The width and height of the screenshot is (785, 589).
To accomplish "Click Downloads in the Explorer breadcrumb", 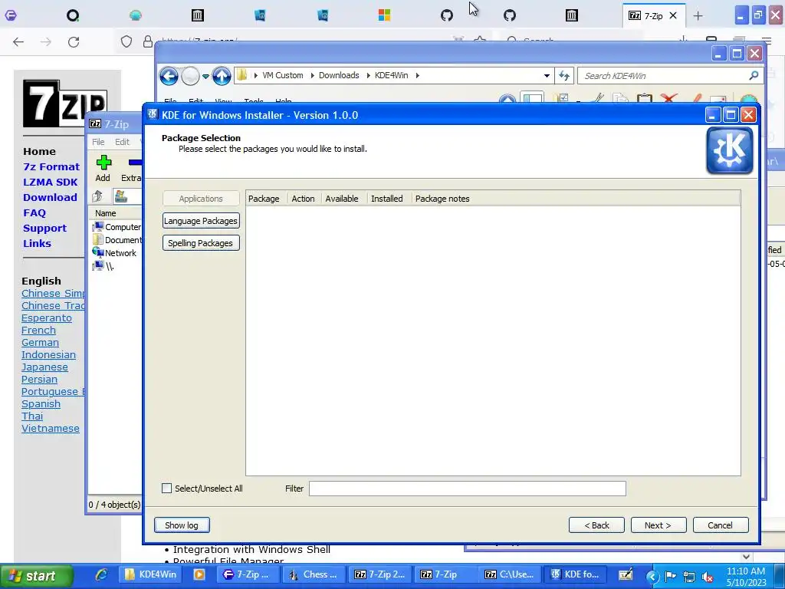I will tap(339, 75).
